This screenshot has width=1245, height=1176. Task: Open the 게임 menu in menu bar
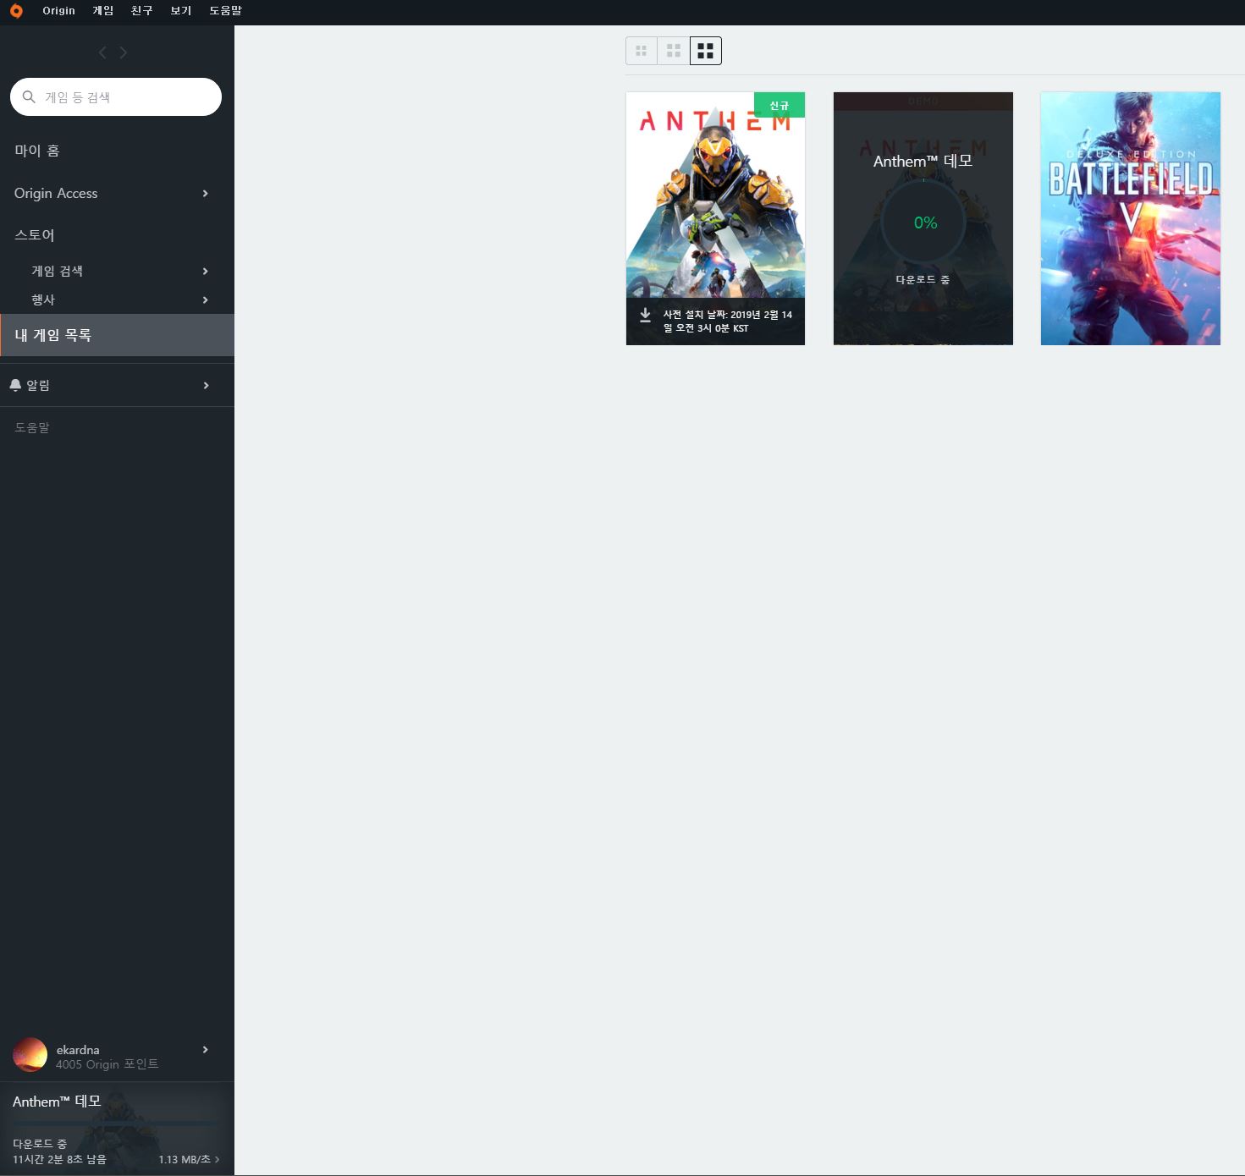(102, 11)
